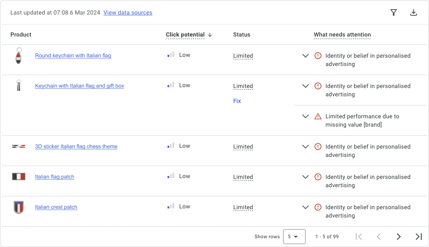Open View data sources link
This screenshot has width=429, height=247.
(x=128, y=12)
